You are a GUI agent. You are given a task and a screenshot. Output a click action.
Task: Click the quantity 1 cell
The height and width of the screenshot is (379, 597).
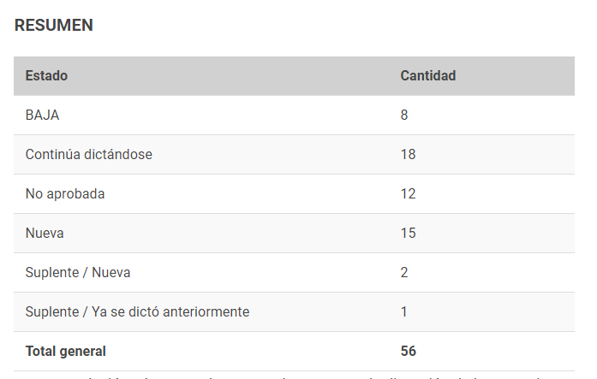click(x=404, y=311)
